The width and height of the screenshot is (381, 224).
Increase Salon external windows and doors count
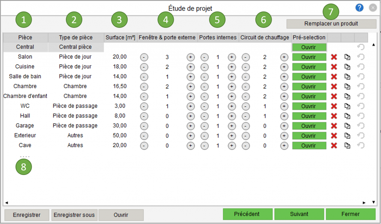(x=190, y=57)
